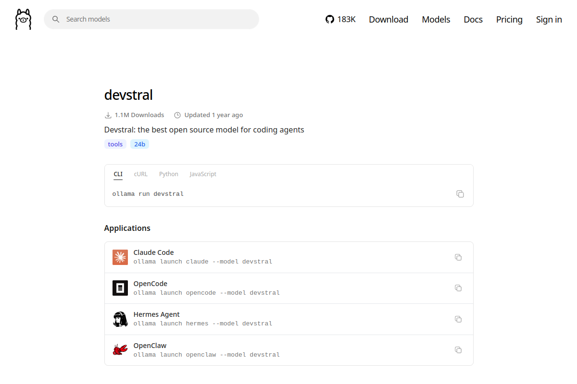
Task: Open the OpenClaw application title
Action: pos(150,346)
